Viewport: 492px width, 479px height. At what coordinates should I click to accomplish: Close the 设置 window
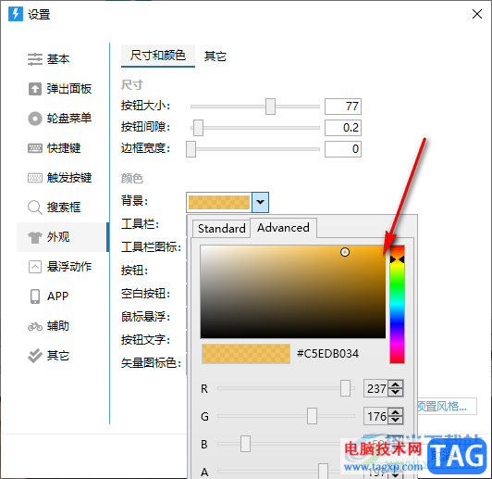pyautogui.click(x=477, y=14)
